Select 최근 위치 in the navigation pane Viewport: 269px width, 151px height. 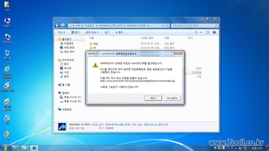pos(67,52)
